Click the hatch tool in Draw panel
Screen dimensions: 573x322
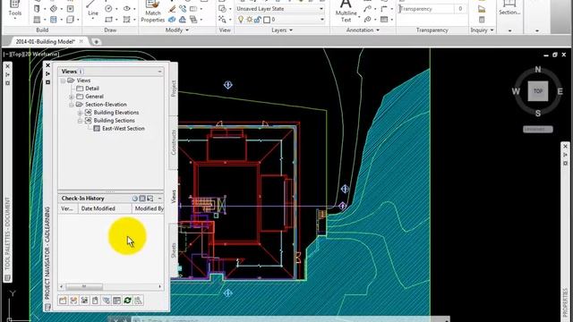click(x=126, y=20)
